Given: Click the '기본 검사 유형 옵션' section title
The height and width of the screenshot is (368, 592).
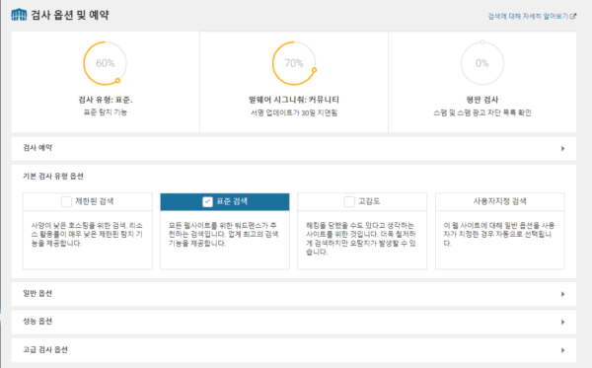Looking at the screenshot, I should click(53, 177).
